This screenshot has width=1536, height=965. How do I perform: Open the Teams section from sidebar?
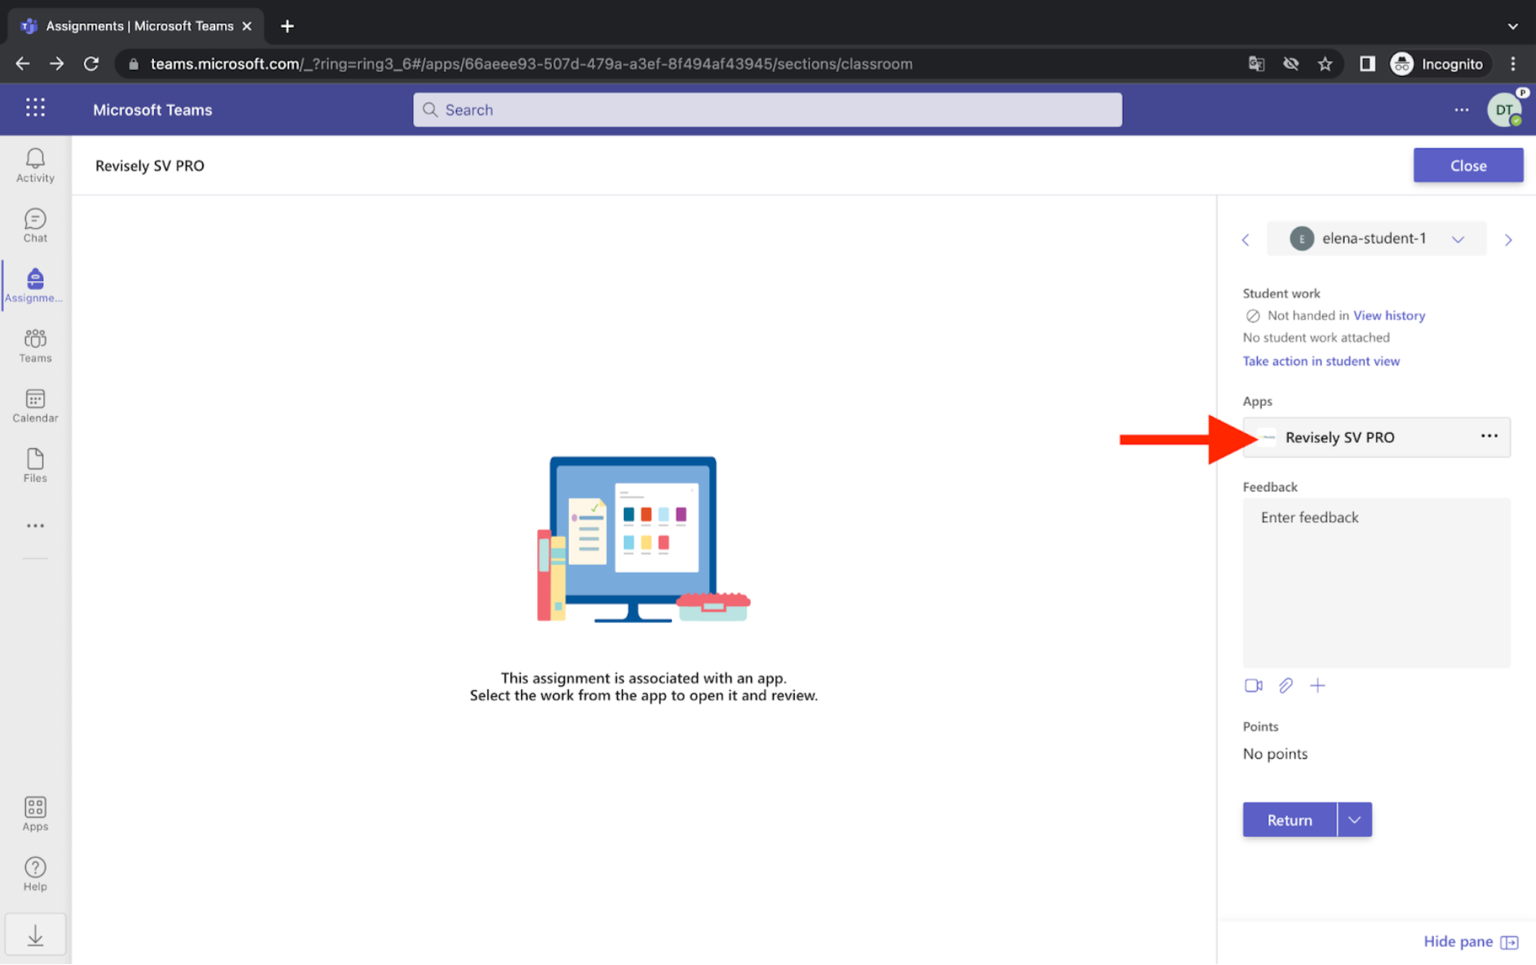point(34,344)
